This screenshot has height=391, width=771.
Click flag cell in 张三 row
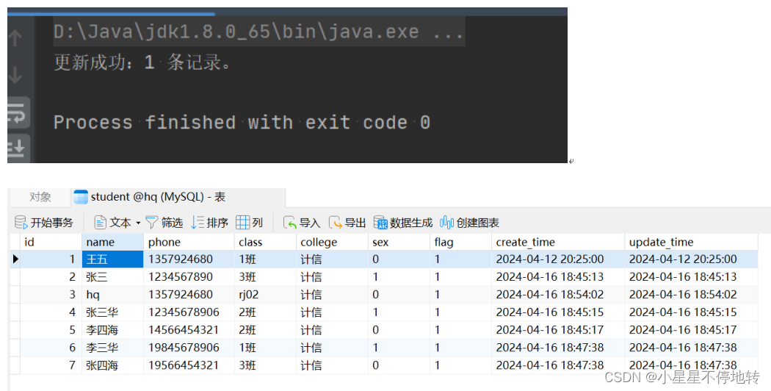460,277
